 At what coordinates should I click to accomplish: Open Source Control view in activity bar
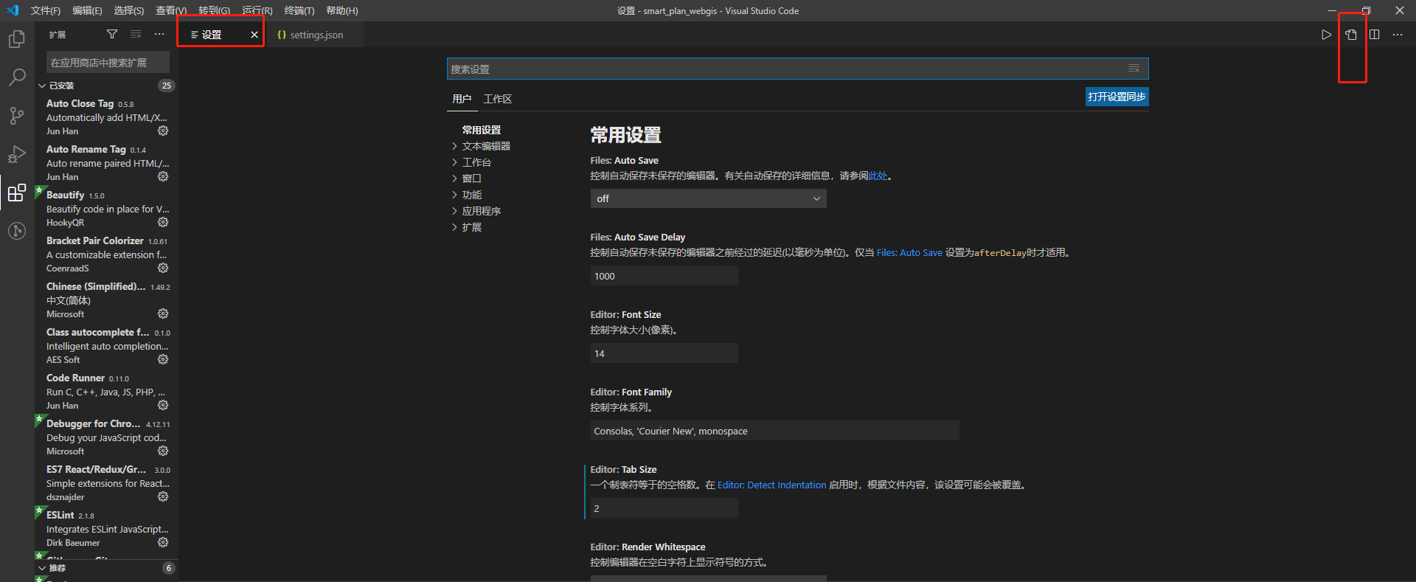pos(16,116)
